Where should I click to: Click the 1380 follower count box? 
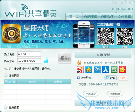coord(123,78)
